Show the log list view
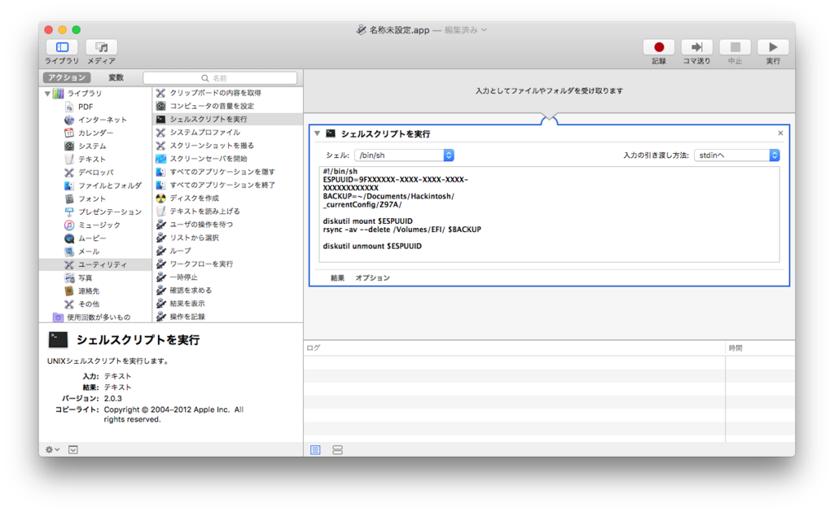The height and width of the screenshot is (512, 834). tap(315, 450)
